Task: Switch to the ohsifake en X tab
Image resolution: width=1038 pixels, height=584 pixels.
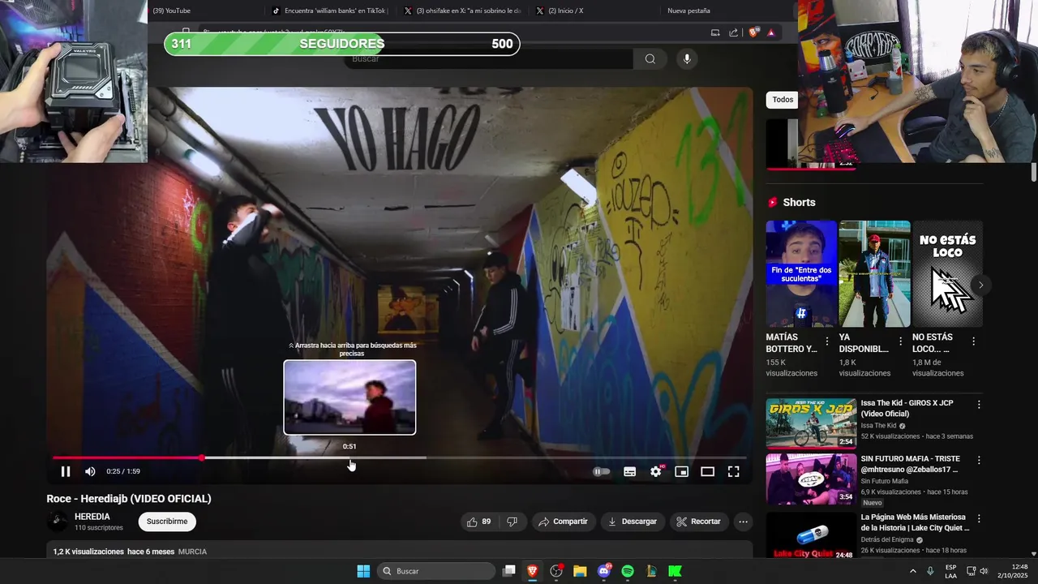Action: pos(463,11)
